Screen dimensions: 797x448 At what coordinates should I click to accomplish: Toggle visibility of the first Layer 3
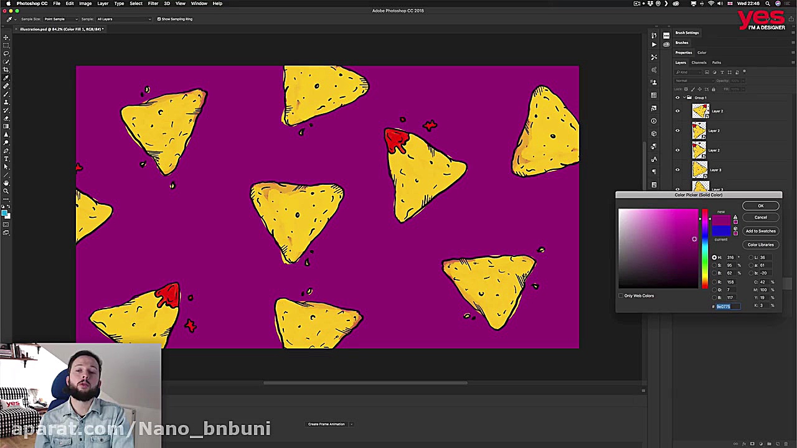coord(677,170)
